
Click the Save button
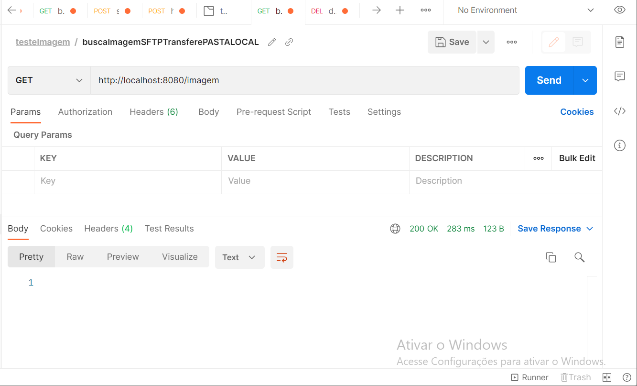[452, 42]
